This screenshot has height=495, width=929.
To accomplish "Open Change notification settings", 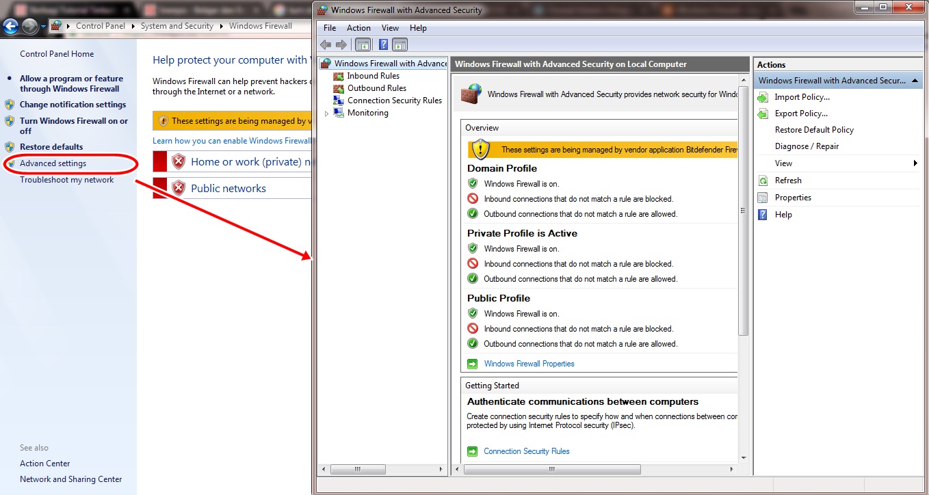I will point(73,105).
